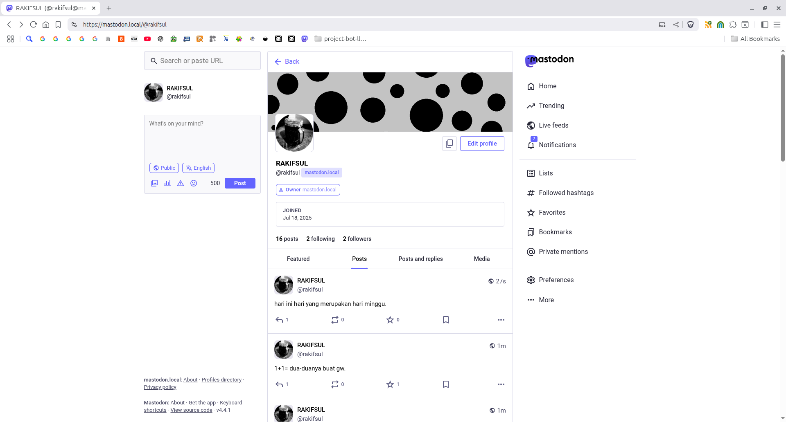This screenshot has width=786, height=422.
Task: Open more options on 'hari minggu' post
Action: 501,320
